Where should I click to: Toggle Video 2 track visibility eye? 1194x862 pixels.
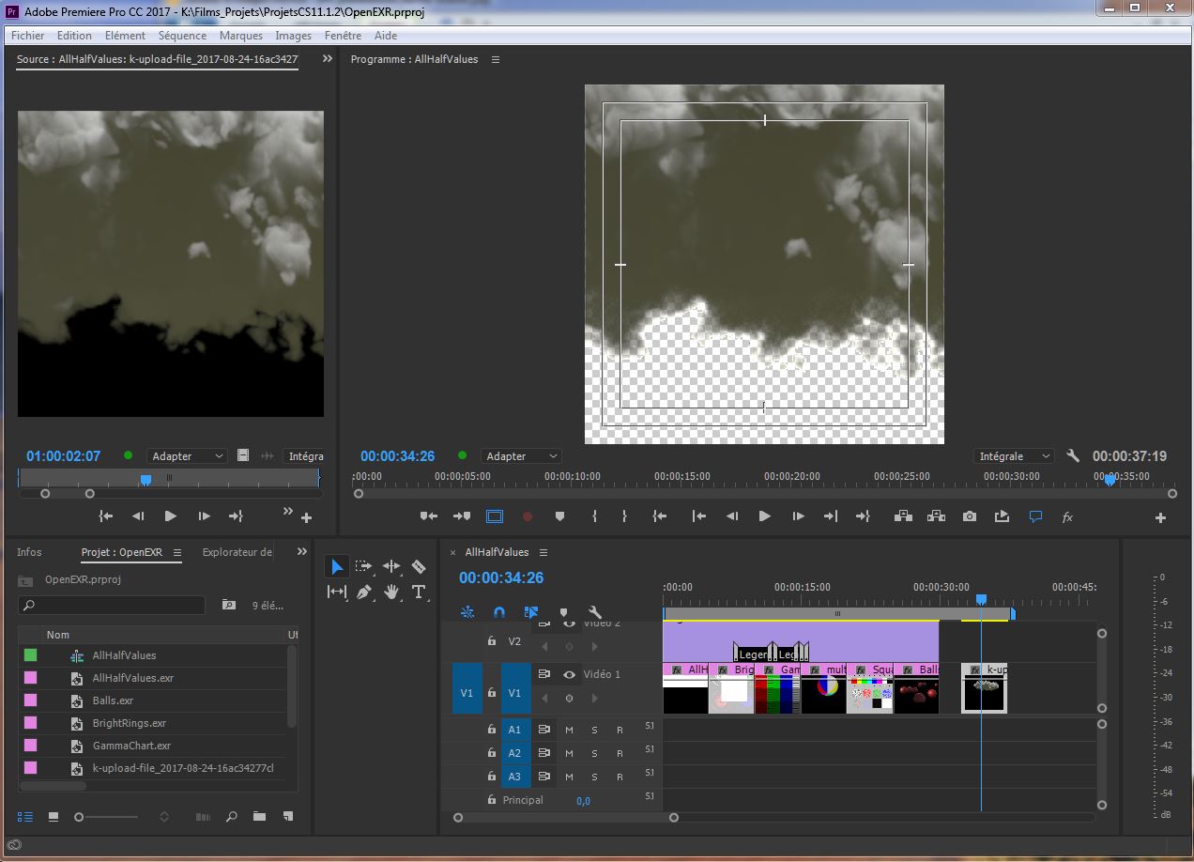tap(569, 623)
